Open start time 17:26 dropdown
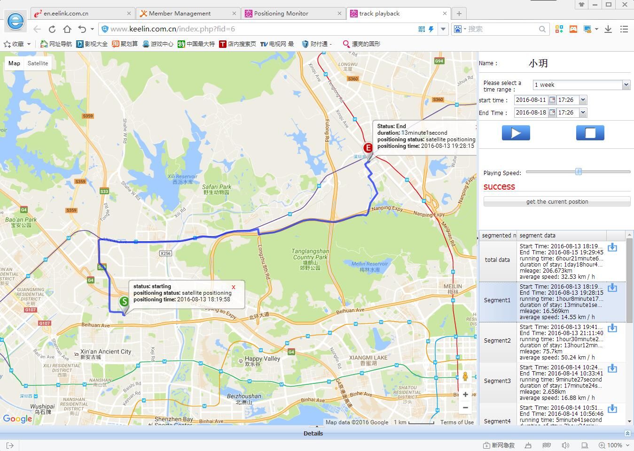 click(583, 100)
